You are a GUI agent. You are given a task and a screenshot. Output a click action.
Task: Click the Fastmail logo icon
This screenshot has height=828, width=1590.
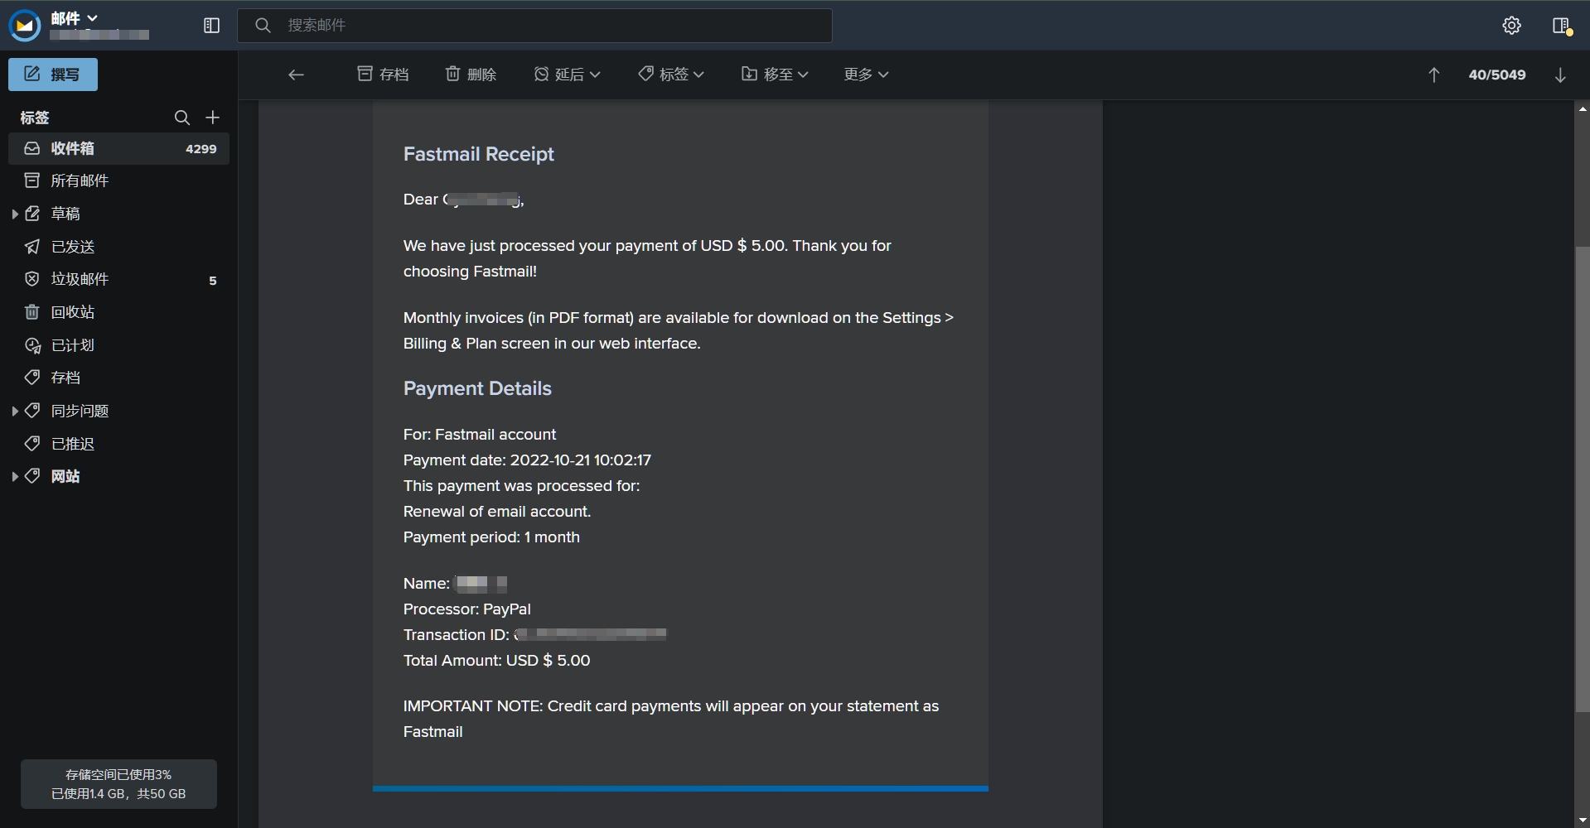coord(25,26)
